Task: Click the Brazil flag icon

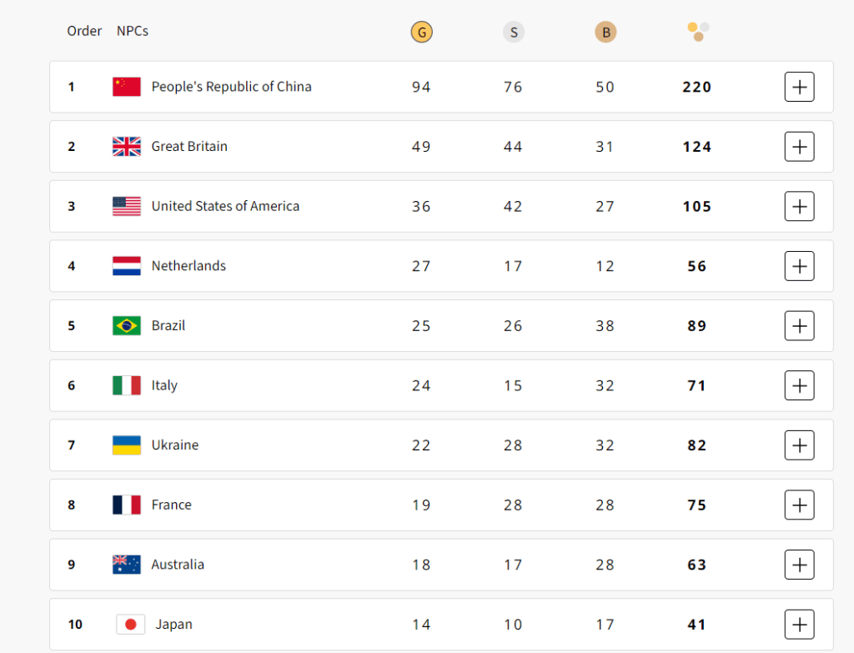Action: pos(127,325)
